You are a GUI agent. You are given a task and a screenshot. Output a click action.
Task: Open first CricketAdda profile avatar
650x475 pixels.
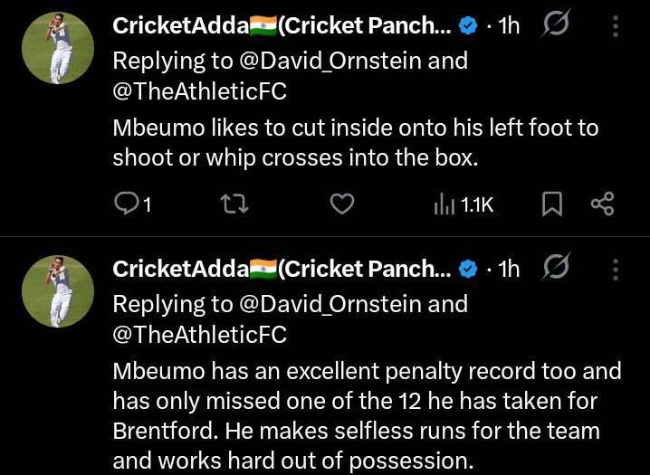pyautogui.click(x=58, y=49)
